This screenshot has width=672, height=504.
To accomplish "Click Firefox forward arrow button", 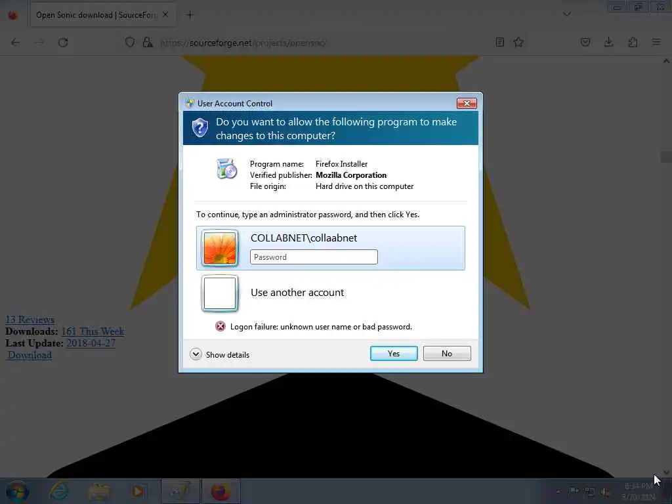I will (x=39, y=42).
